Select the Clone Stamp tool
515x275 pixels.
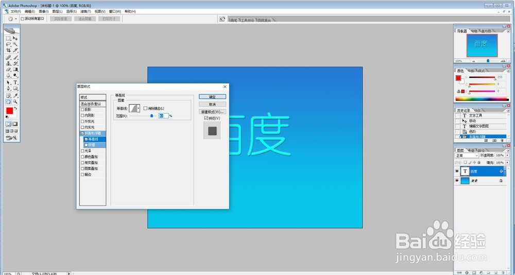[9, 63]
